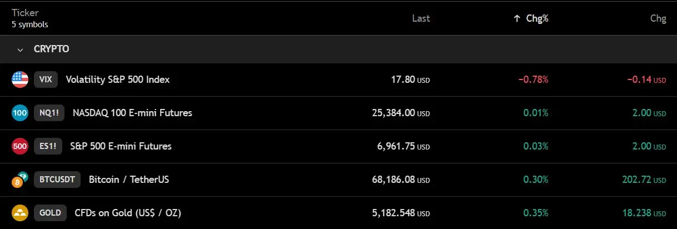Collapse the CRYPTO section chevron
The width and height of the screenshot is (677, 229).
tap(21, 49)
